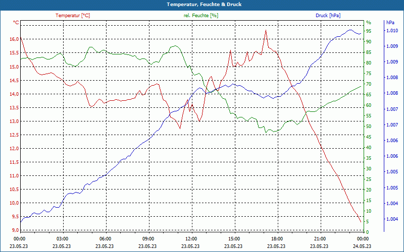Viewport: 404px width, 252px height.
Task: Click the 09:00 time axis label
Action: [x=148, y=238]
